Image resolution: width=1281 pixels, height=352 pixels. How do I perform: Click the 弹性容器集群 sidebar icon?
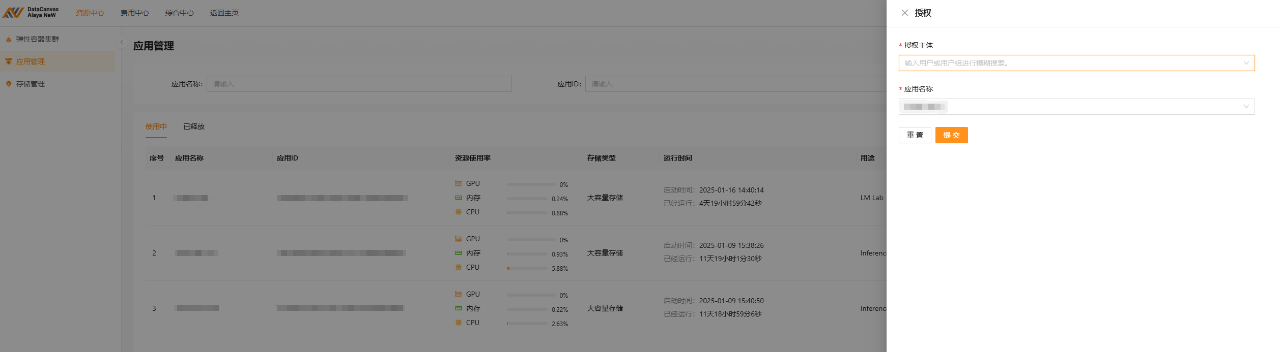pyautogui.click(x=9, y=40)
